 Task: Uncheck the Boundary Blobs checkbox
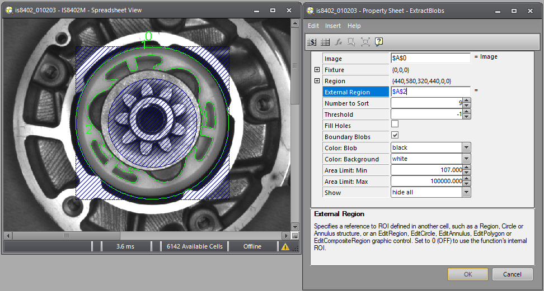(395, 136)
